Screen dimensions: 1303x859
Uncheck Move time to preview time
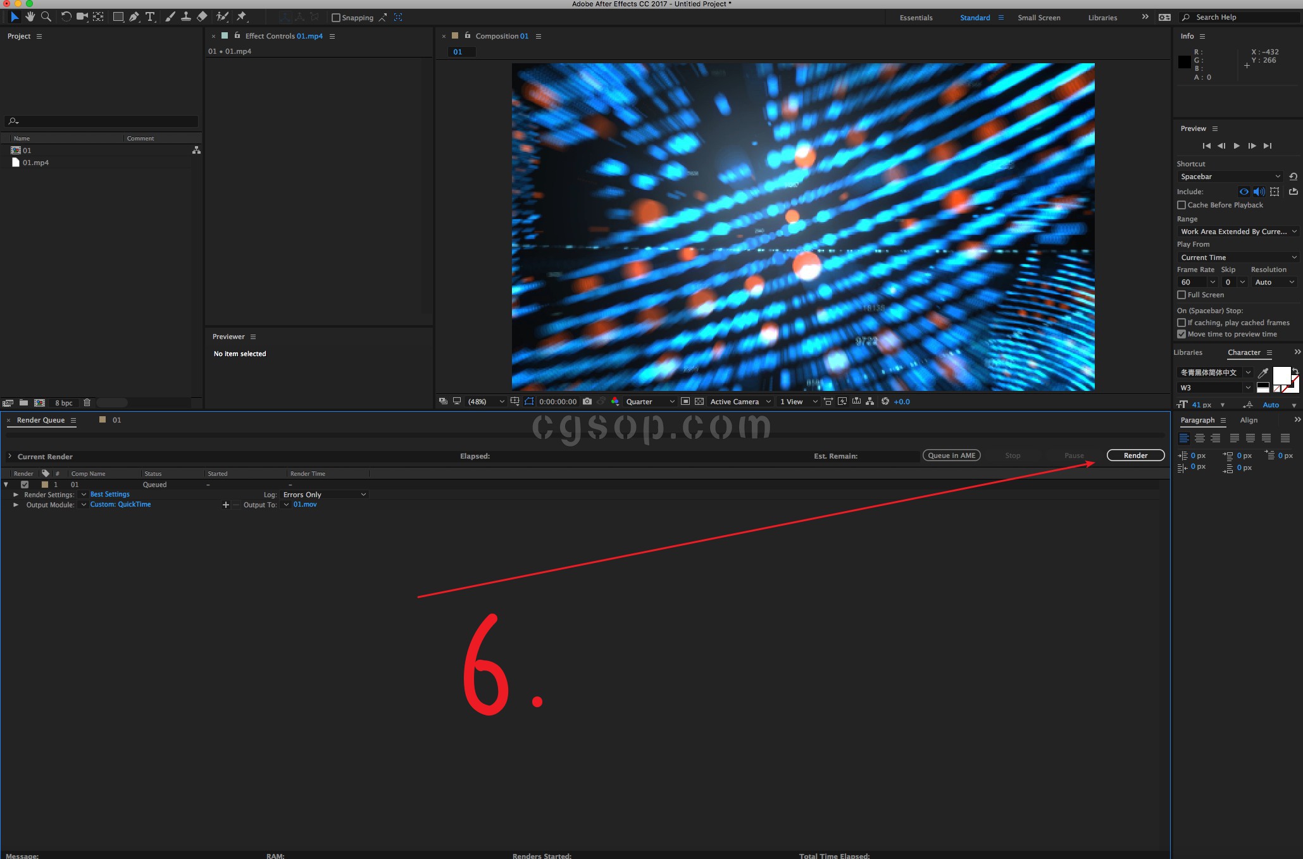(x=1181, y=334)
